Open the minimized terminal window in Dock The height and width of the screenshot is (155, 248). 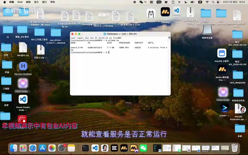click(157, 148)
